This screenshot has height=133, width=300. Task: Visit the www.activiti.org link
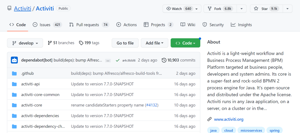229,119
